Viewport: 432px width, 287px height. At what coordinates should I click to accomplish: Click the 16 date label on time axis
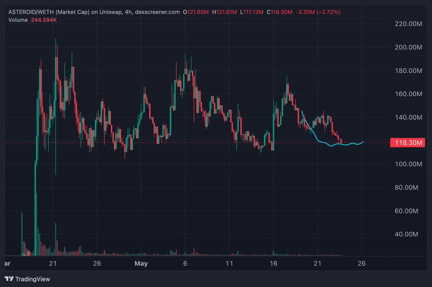(274, 264)
